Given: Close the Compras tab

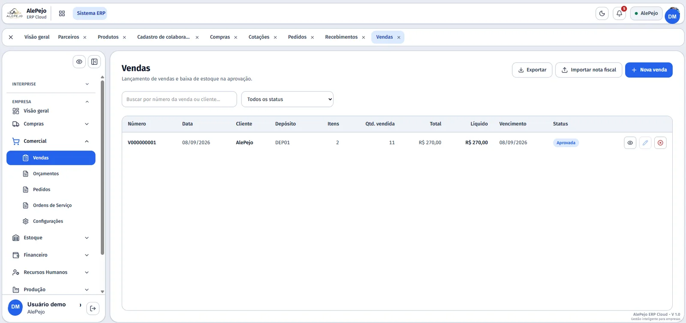Looking at the screenshot, I should (236, 37).
